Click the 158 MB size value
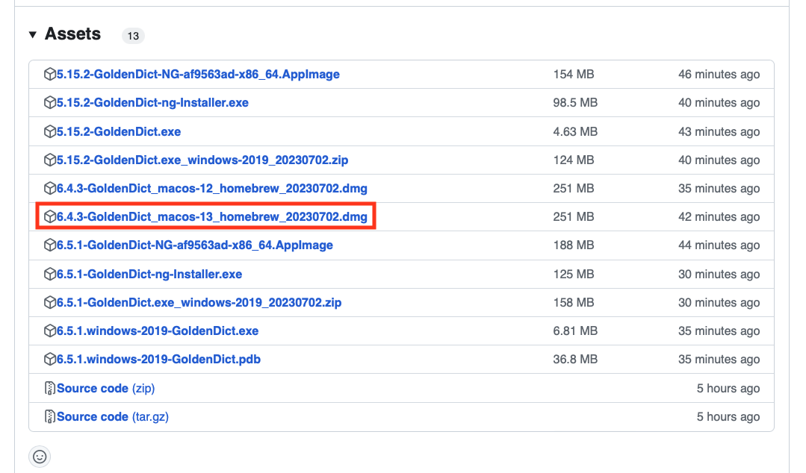Screen dimensions: 806x473 [x=574, y=302]
